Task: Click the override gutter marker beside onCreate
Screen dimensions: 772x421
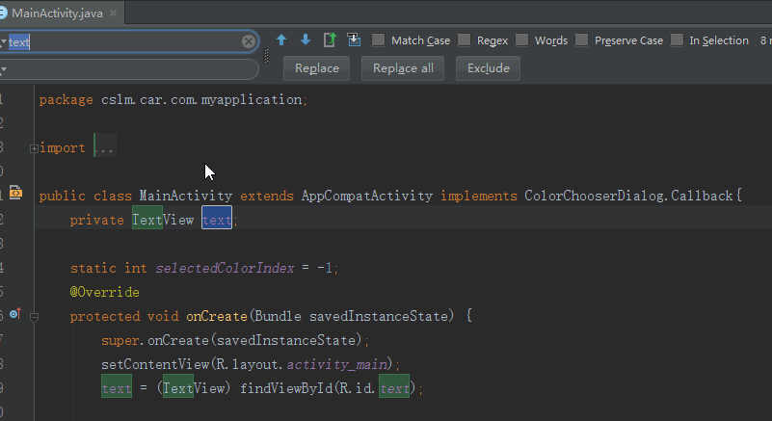Action: pos(15,314)
